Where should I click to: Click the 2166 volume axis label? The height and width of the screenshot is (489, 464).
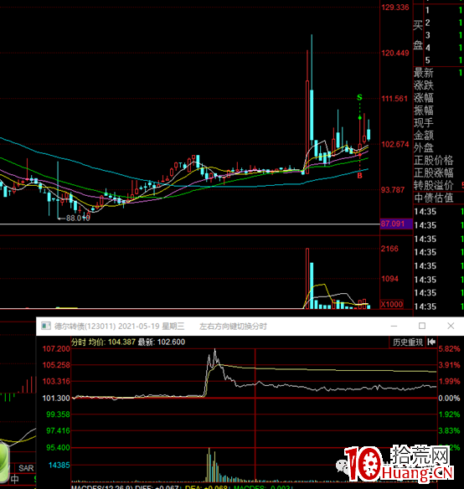pos(389,249)
